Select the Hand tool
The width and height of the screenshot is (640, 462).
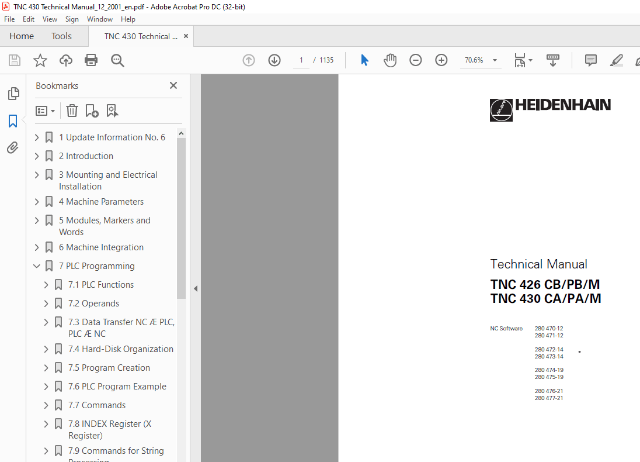[389, 60]
